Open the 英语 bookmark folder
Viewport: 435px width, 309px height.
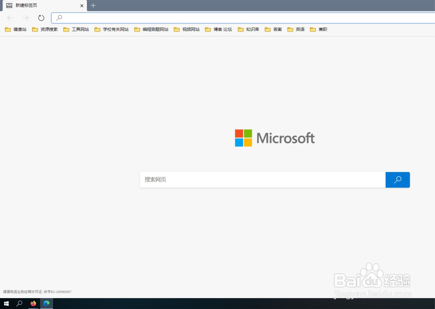click(x=296, y=29)
